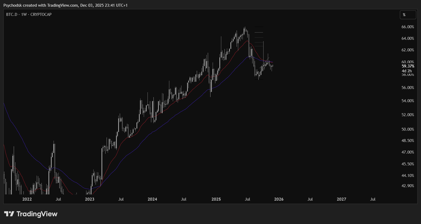
Task: Click the 2023 time axis marker
Action: [x=90, y=199]
